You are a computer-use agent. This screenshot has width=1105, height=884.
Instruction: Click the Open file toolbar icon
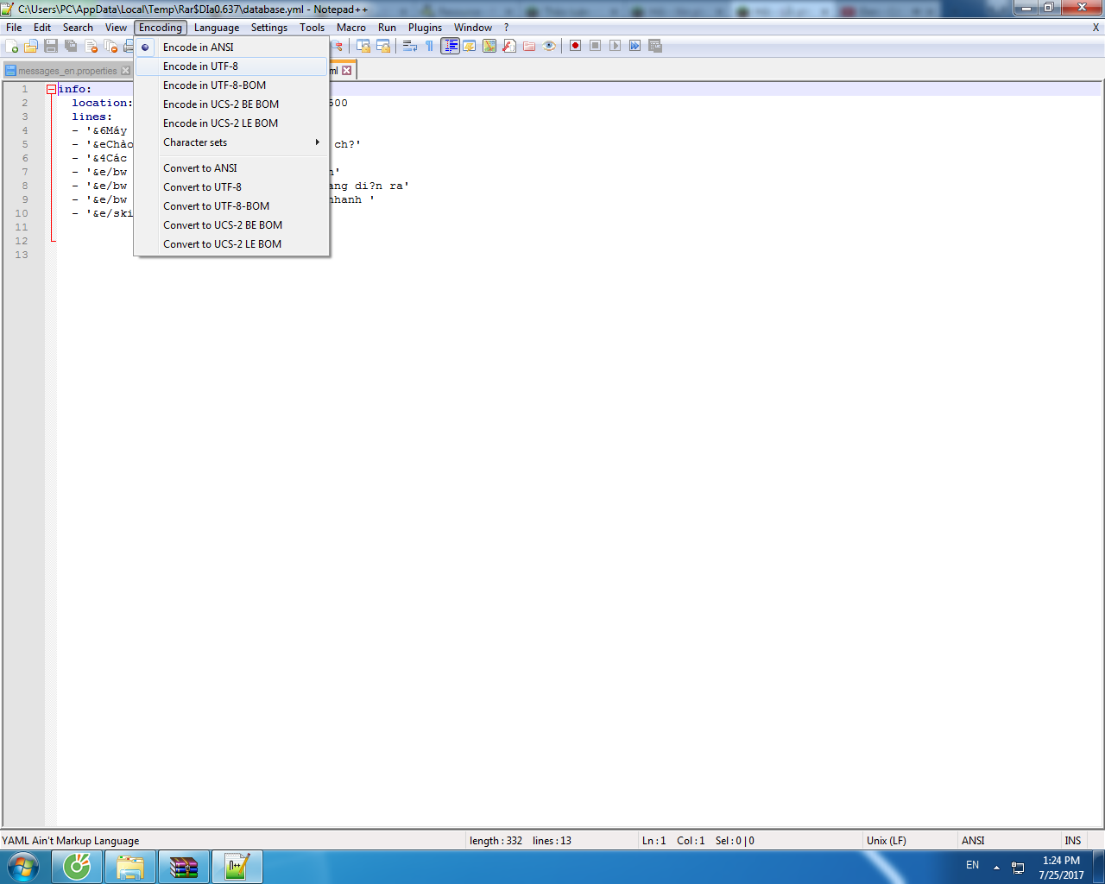point(31,46)
